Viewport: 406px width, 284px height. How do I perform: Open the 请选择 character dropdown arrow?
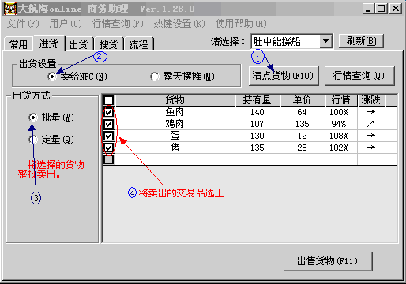pyautogui.click(x=325, y=41)
